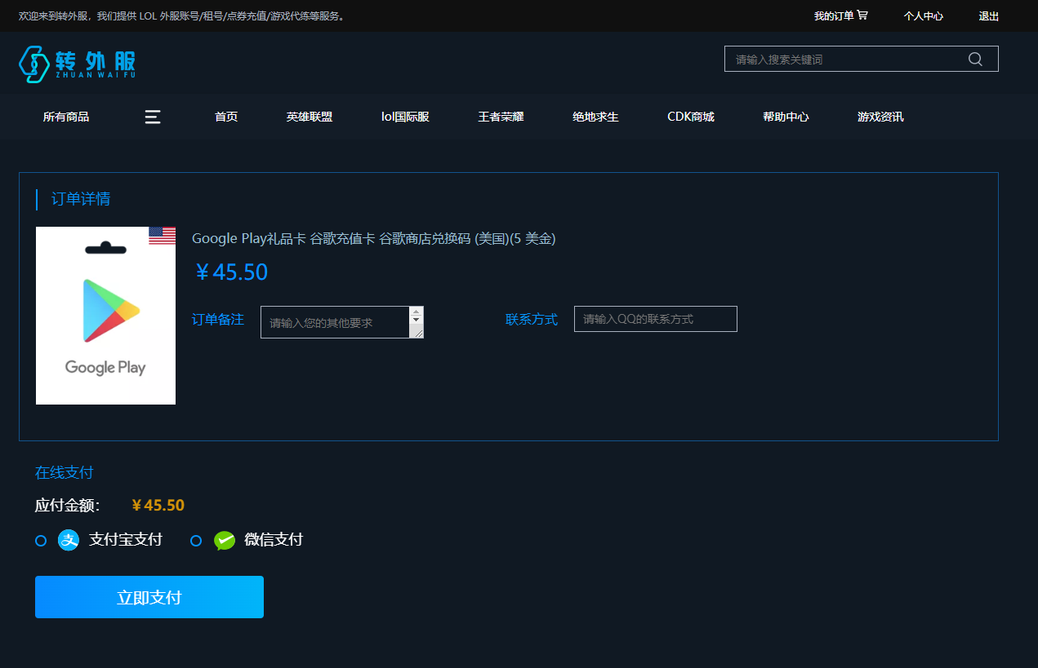Open 我的订单 link in top bar
This screenshot has height=668, width=1038.
pyautogui.click(x=840, y=15)
